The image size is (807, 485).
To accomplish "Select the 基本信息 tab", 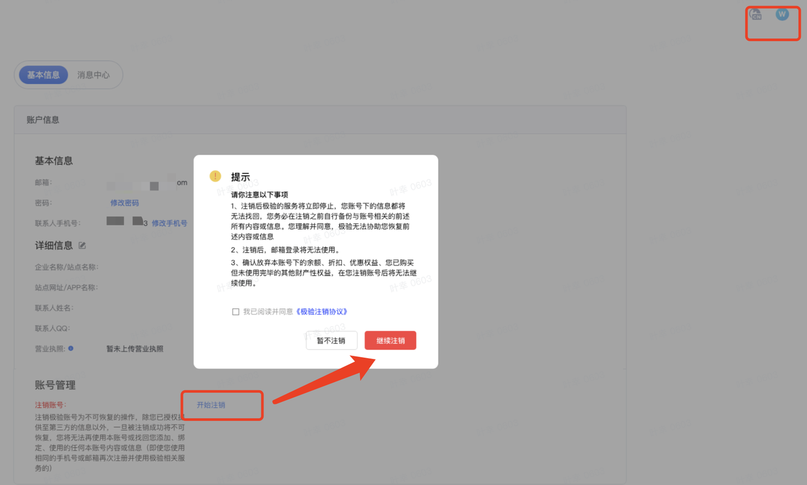I will 42,74.
